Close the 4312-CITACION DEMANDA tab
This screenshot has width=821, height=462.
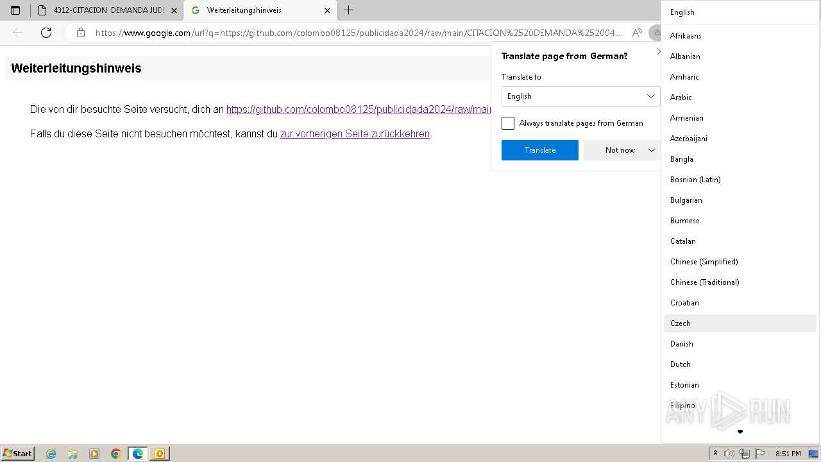pyautogui.click(x=174, y=10)
